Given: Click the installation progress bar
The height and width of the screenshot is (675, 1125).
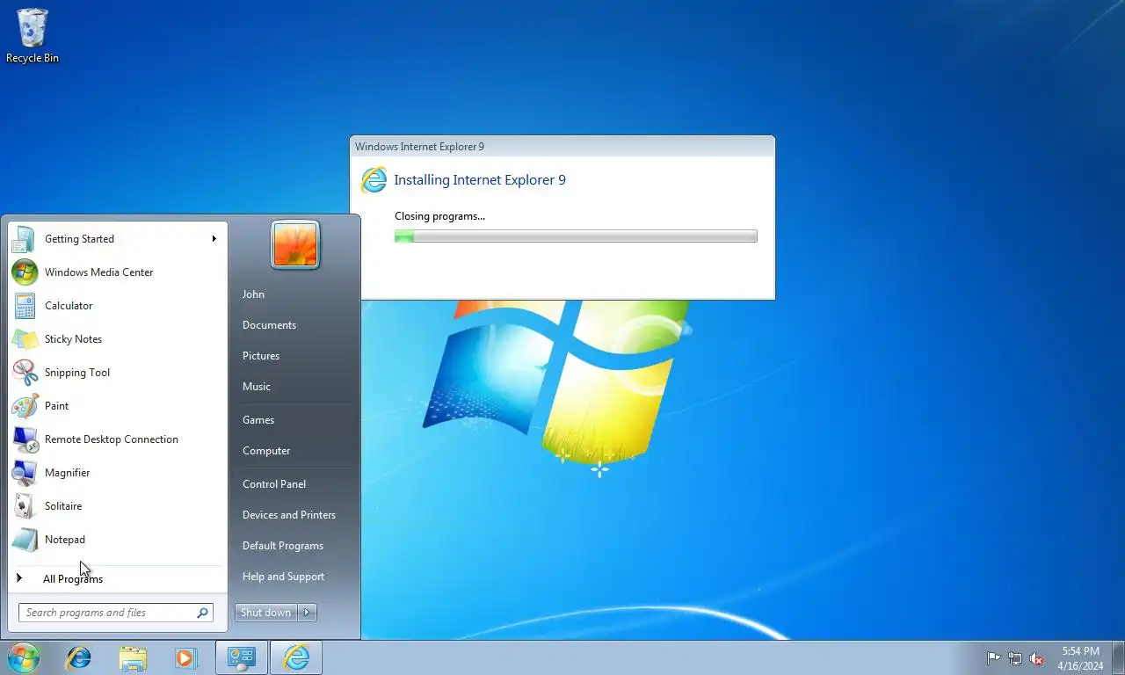Looking at the screenshot, I should coord(576,236).
